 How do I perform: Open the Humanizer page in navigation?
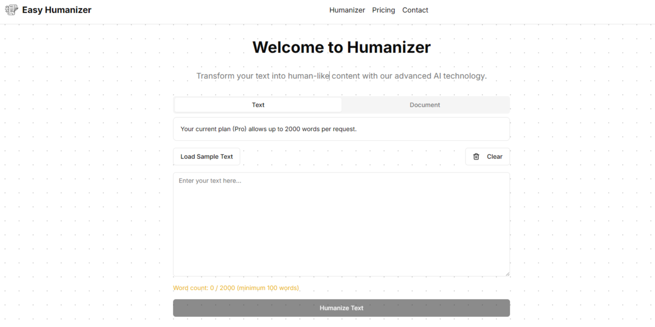pos(347,10)
